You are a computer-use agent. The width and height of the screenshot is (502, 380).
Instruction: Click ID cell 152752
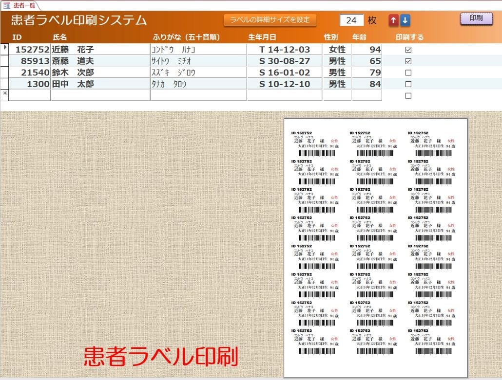pos(29,49)
